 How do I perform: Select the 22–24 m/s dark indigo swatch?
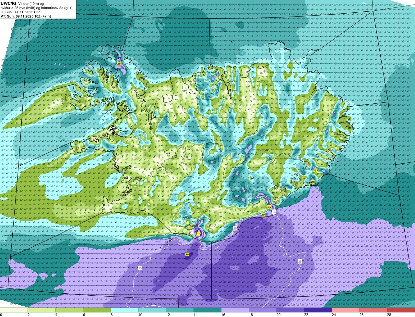pos(318,310)
